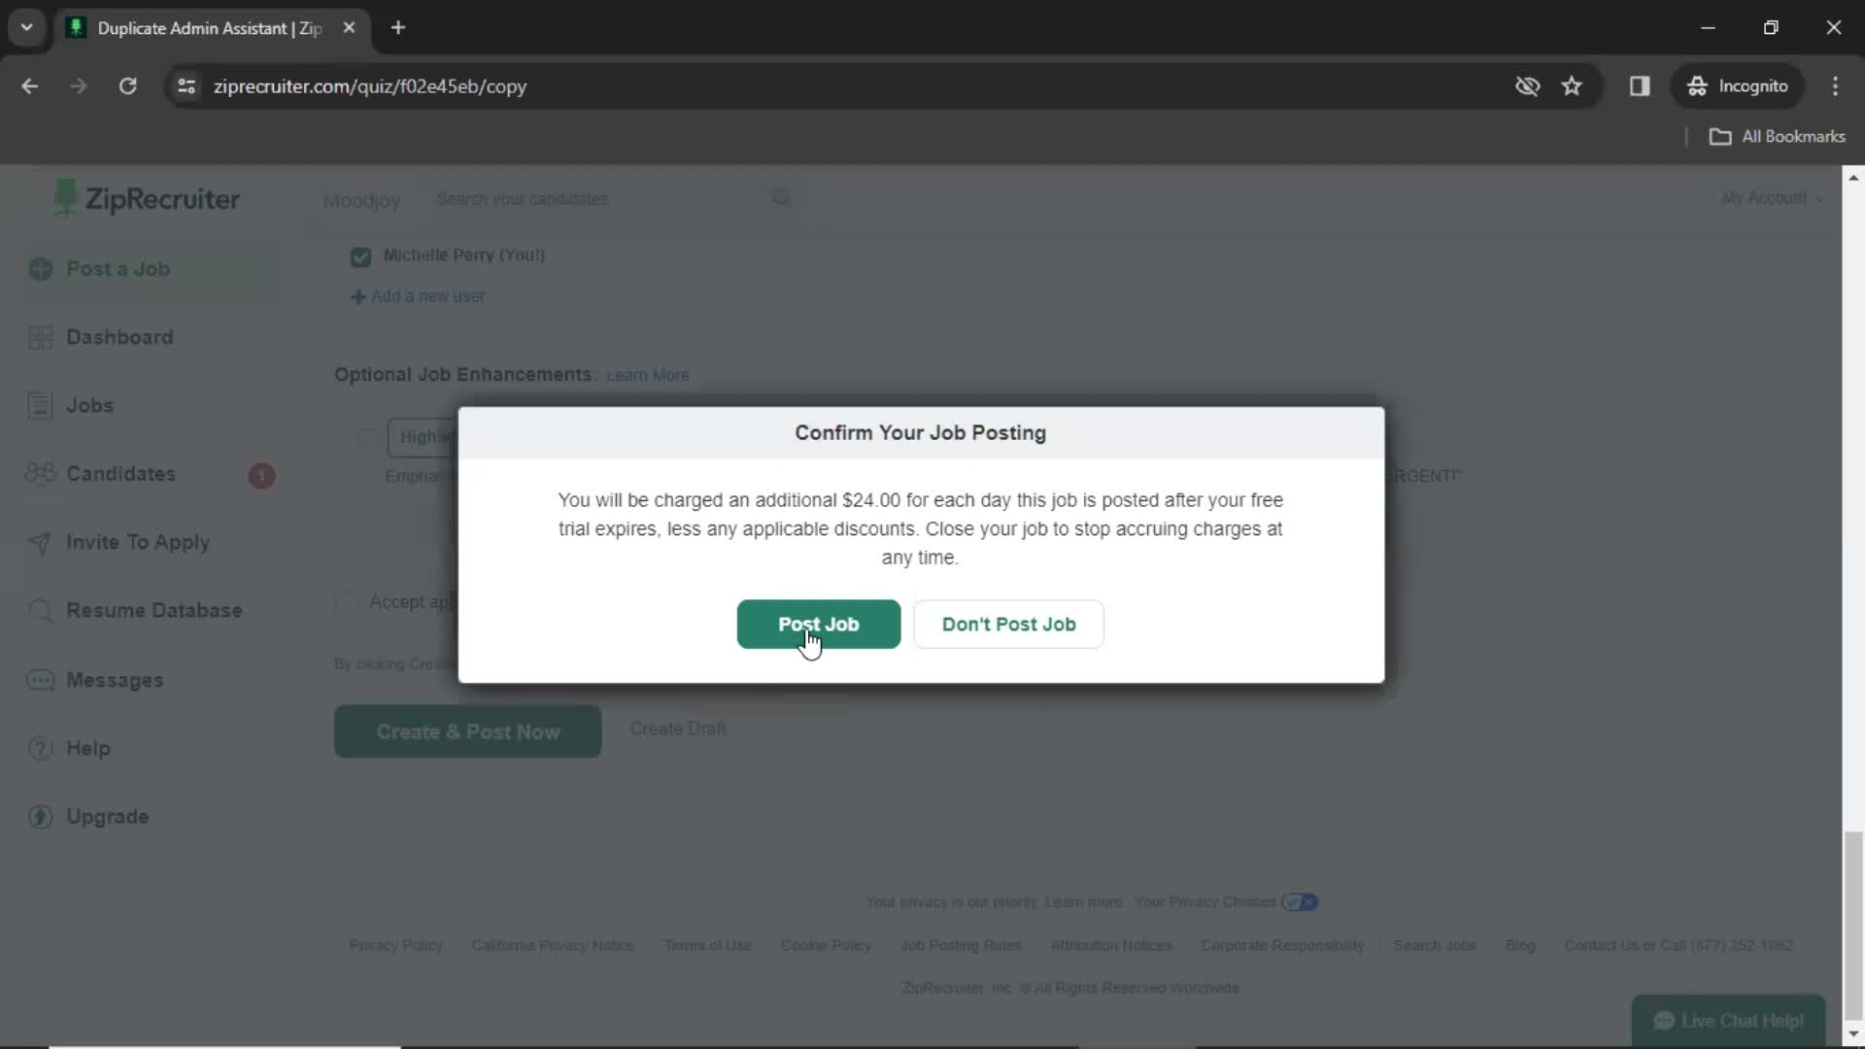This screenshot has height=1049, width=1865.
Task: Open the browser side panel
Action: point(1640,86)
